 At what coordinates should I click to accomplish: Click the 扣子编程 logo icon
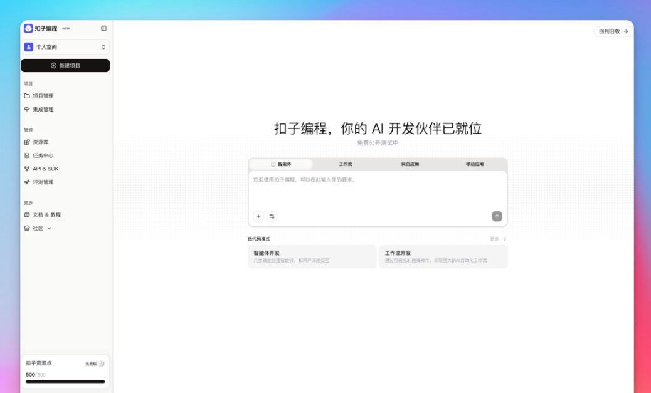click(28, 28)
